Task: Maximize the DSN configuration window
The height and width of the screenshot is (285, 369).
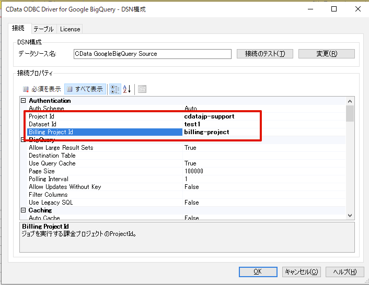Action: point(334,9)
